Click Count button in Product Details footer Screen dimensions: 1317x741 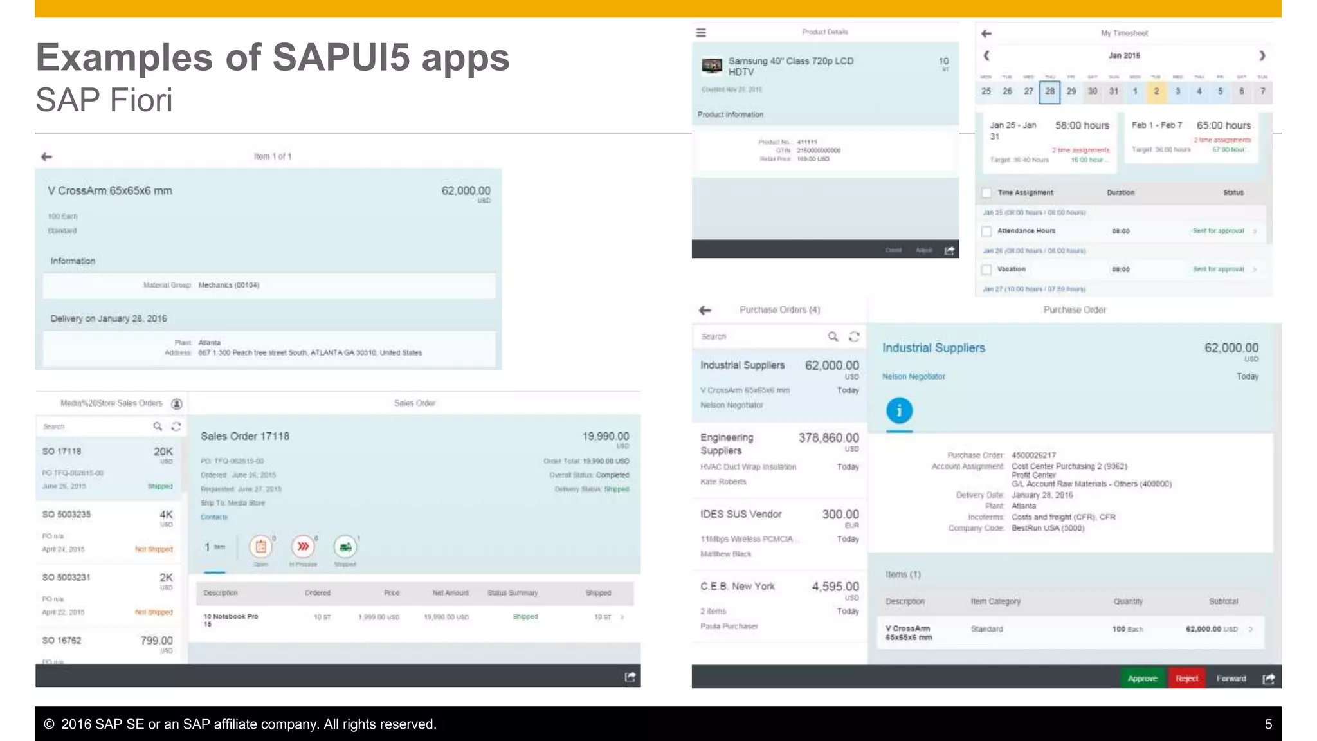click(x=893, y=250)
